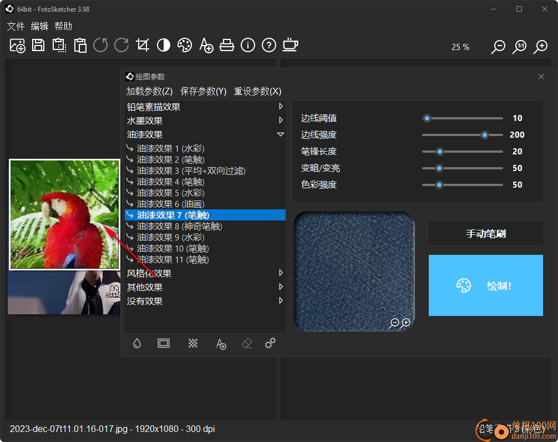Viewport: 558px width, 442px height.
Task: Zoom in the main view with the toolbar magnifier
Action: click(541, 47)
